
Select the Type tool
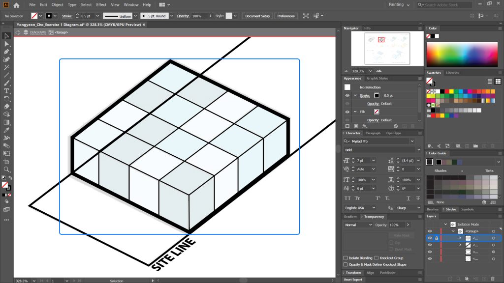pos(6,90)
